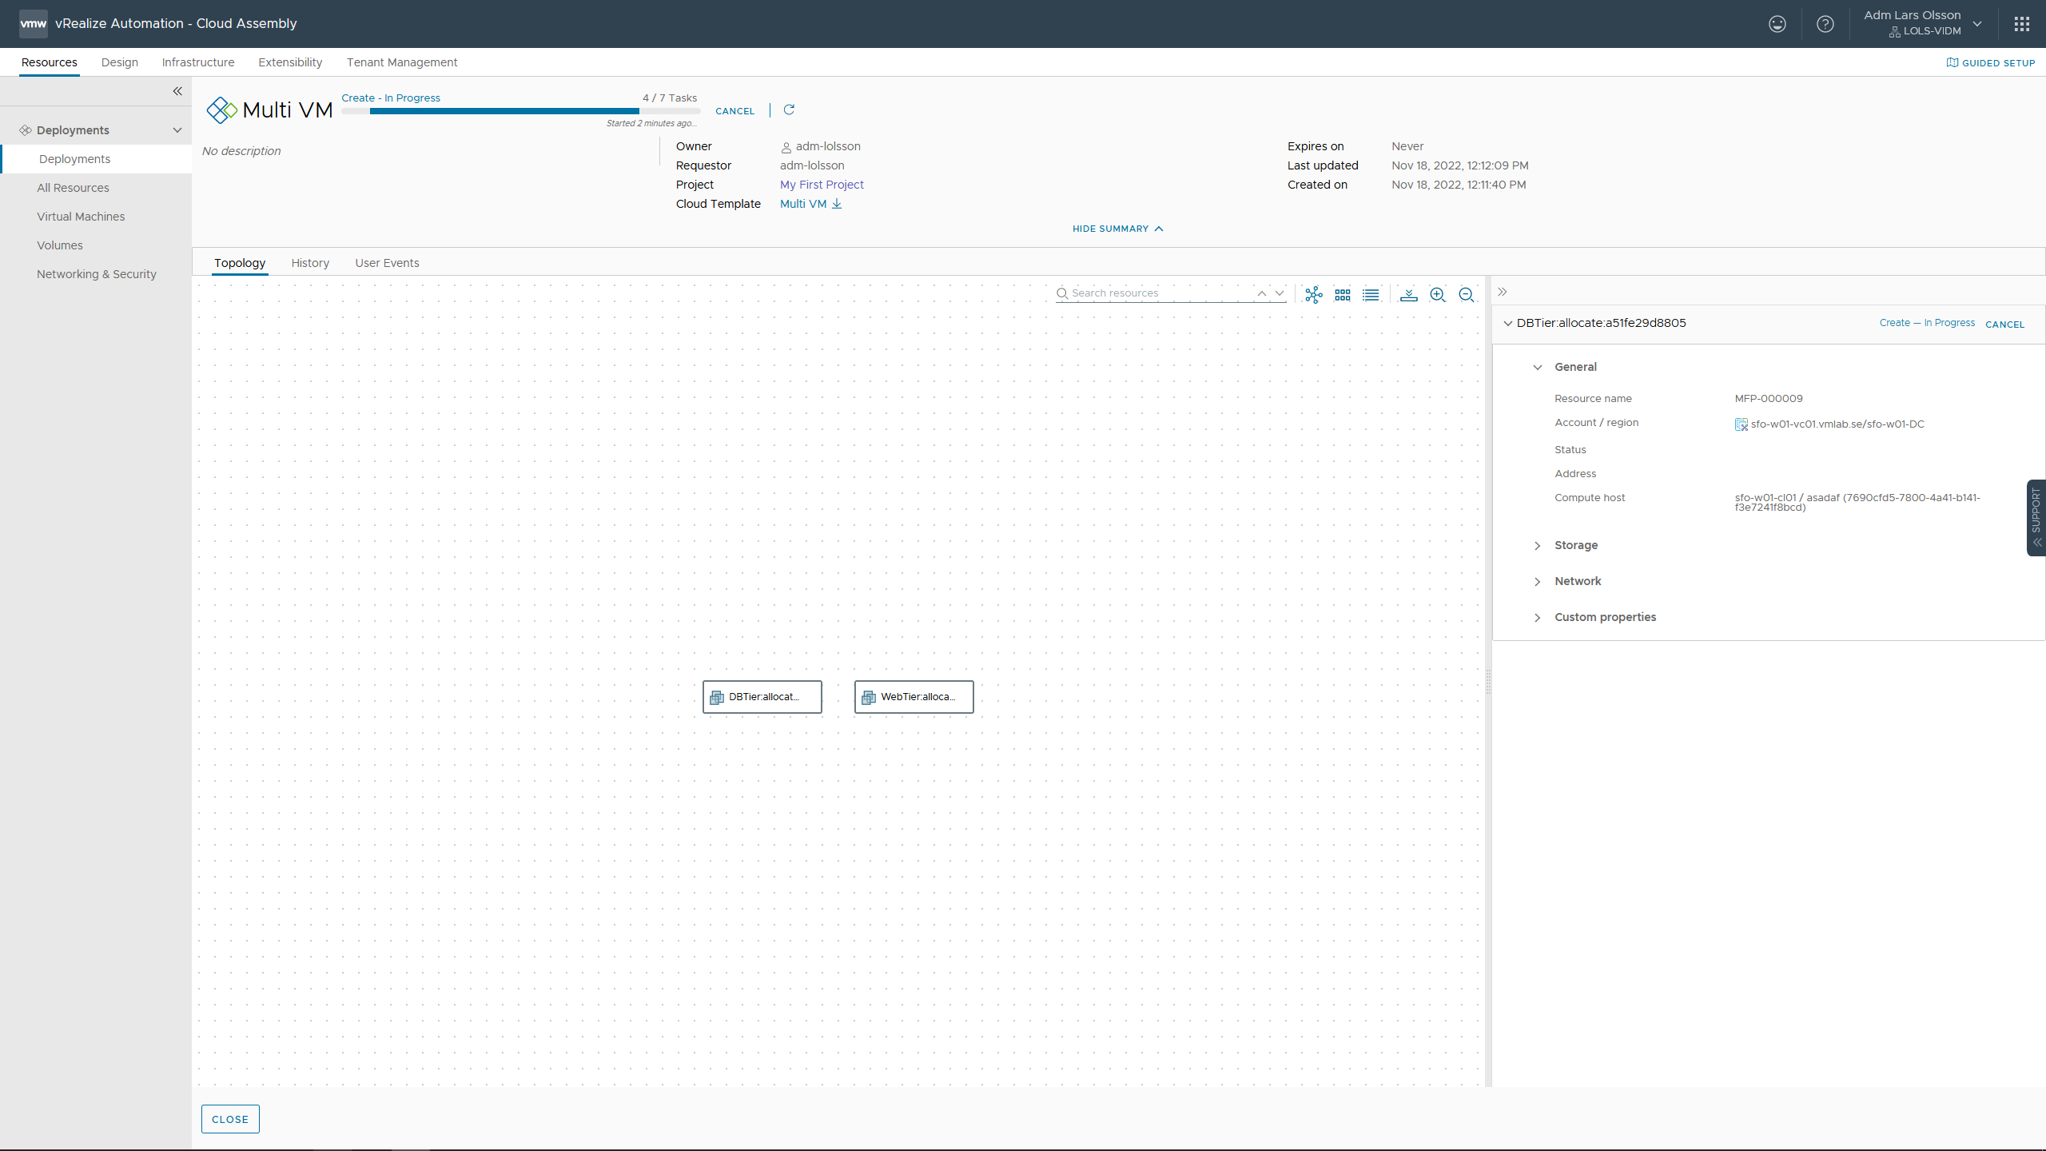Collapse the DBTier:allocate resource header
Screen dimensions: 2046x1151
tap(1508, 324)
